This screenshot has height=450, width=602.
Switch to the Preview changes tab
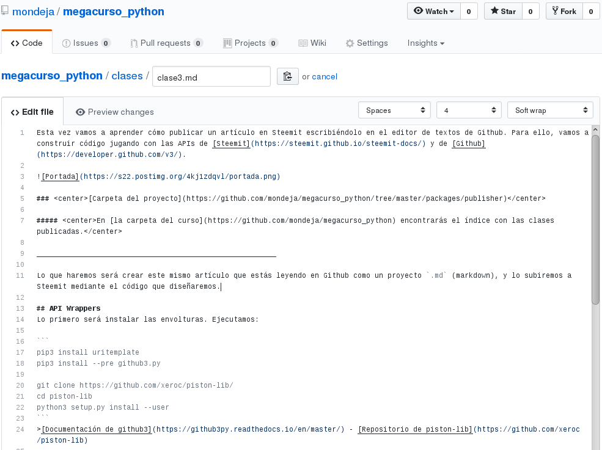tap(115, 112)
